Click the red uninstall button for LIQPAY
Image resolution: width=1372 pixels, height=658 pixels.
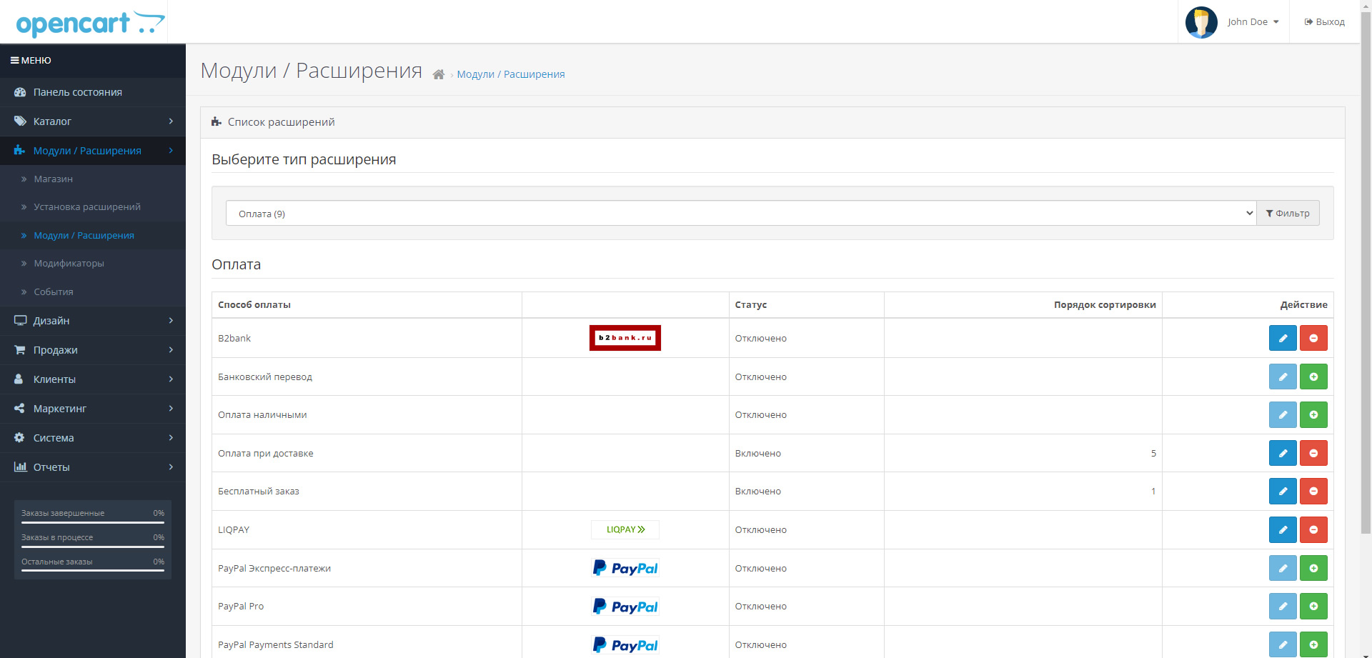1313,529
